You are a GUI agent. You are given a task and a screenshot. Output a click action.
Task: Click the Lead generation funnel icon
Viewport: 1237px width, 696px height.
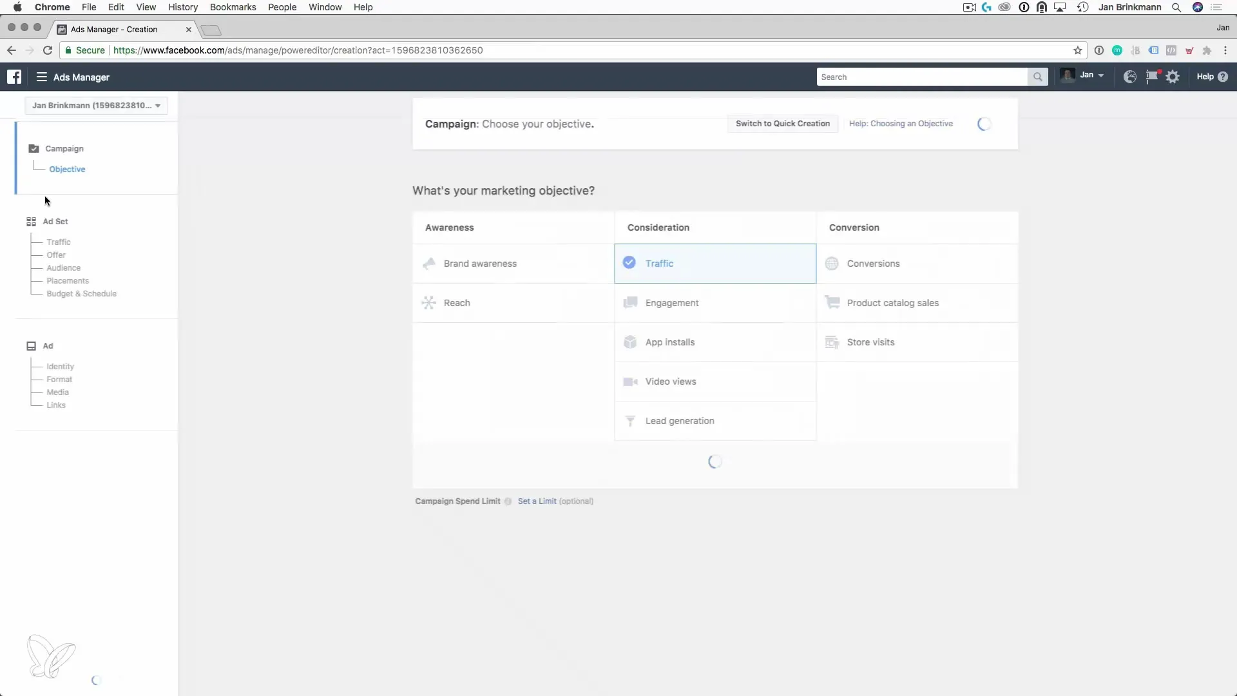[x=631, y=421]
